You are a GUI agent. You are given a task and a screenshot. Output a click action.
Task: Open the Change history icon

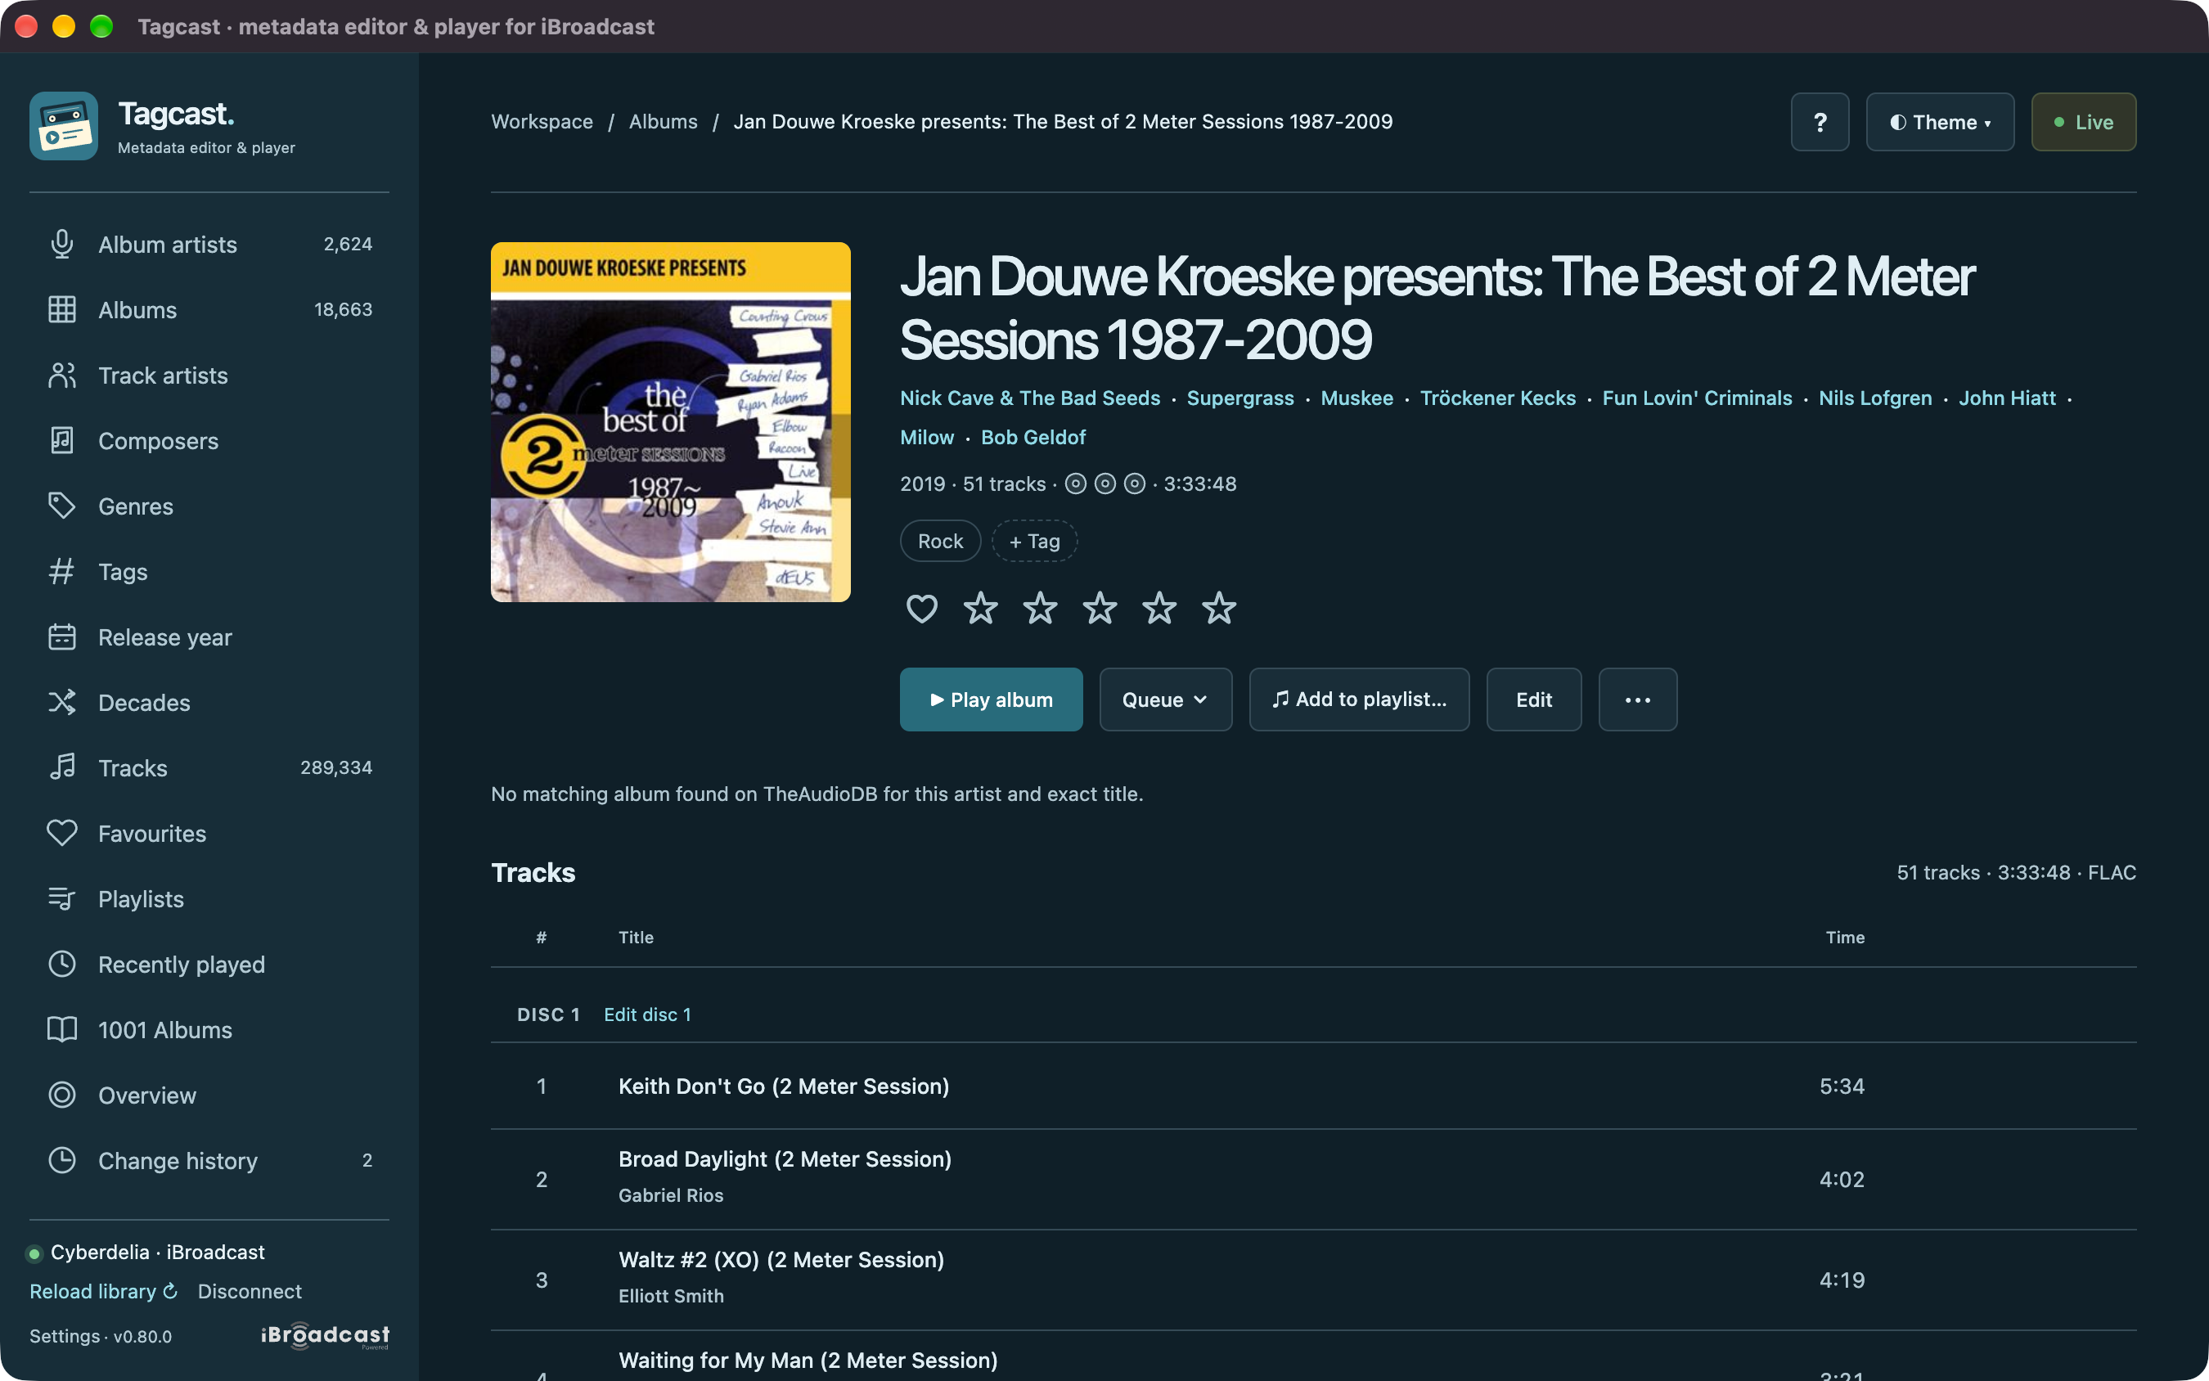pos(62,1160)
